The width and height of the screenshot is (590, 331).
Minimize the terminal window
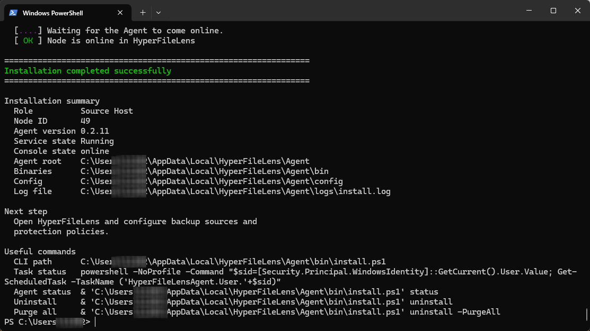click(x=529, y=11)
